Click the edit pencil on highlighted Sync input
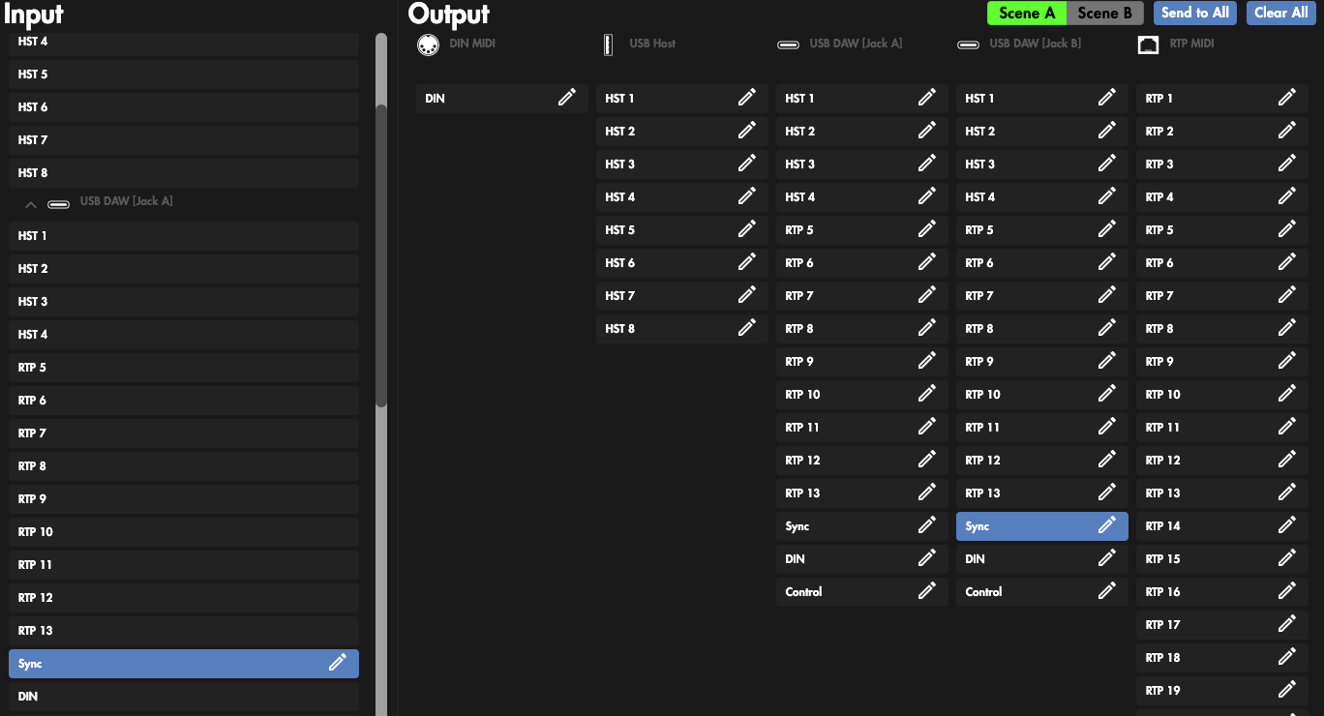The image size is (1324, 716). (337, 663)
